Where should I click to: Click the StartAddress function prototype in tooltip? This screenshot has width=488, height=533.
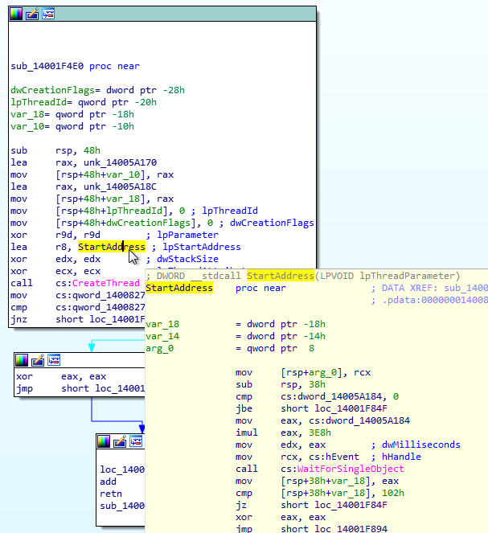[x=303, y=276]
